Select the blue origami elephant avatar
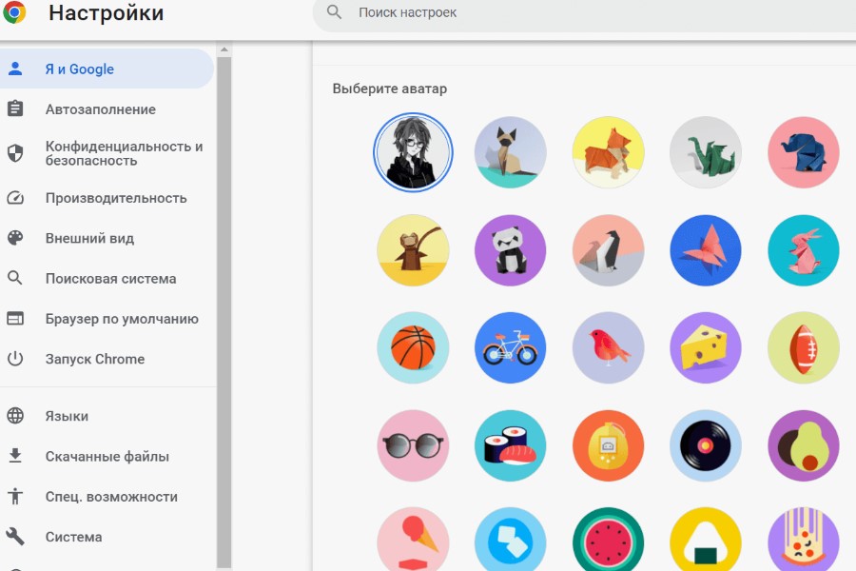 pyautogui.click(x=804, y=152)
